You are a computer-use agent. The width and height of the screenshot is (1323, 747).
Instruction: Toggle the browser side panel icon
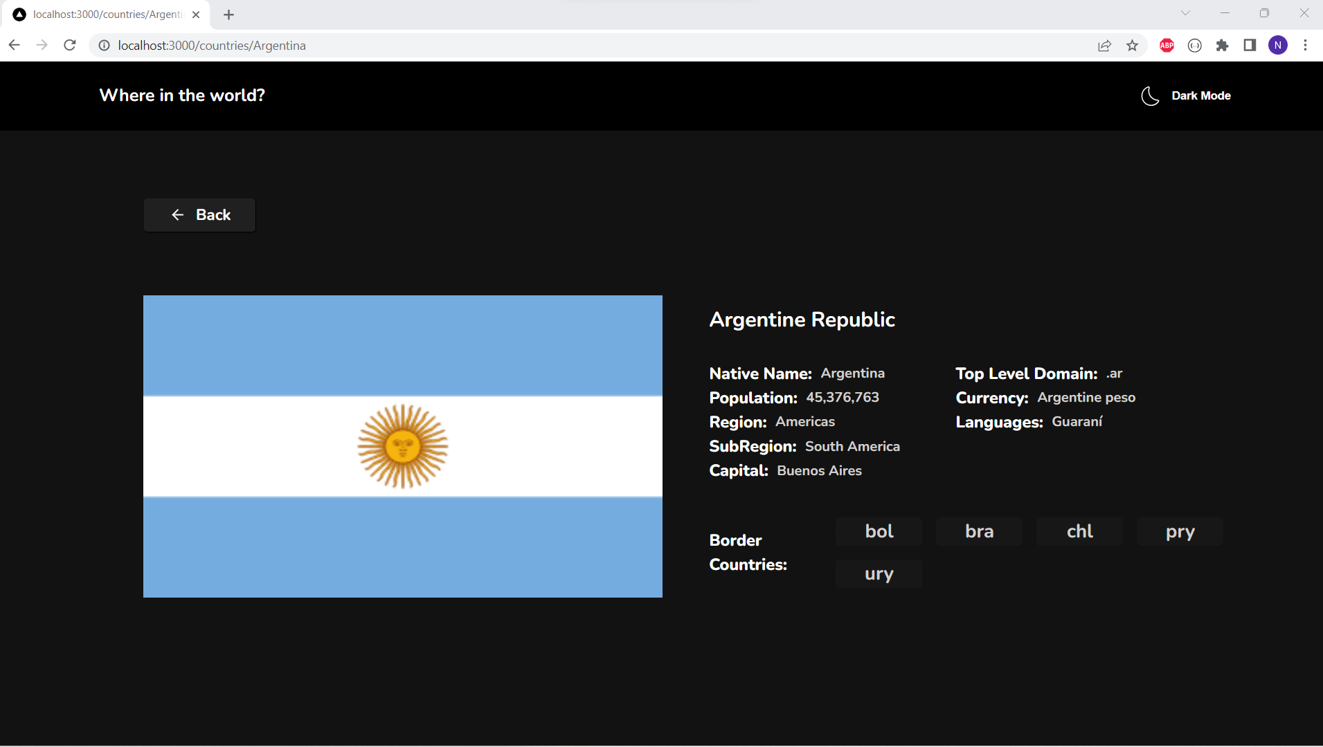1250,46
